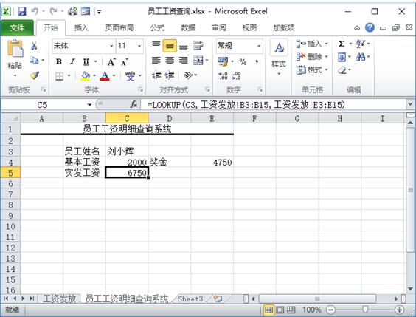Toggle Italic formatting
416x317 pixels.
click(x=72, y=61)
